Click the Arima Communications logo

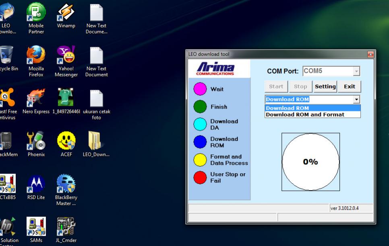tap(215, 69)
